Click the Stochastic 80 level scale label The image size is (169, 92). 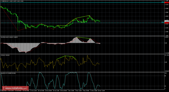point(165,76)
